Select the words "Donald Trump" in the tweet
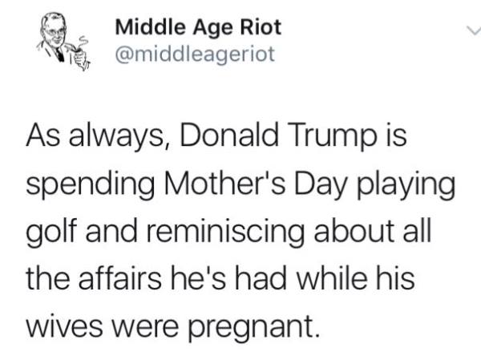 pyautogui.click(x=278, y=135)
